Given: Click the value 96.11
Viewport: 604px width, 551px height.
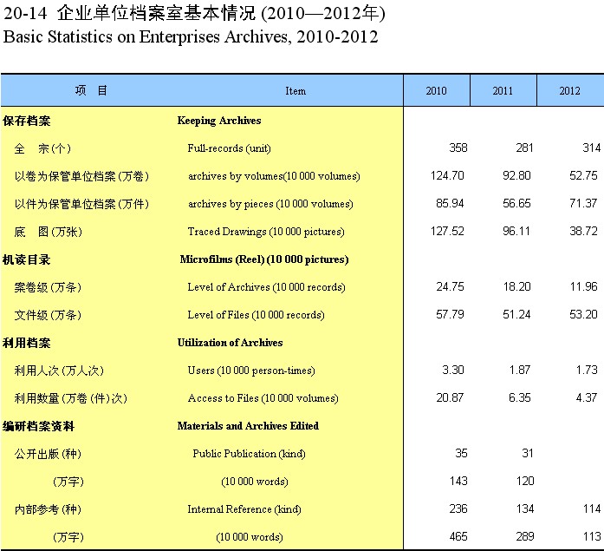Looking at the screenshot, I should click(516, 231).
